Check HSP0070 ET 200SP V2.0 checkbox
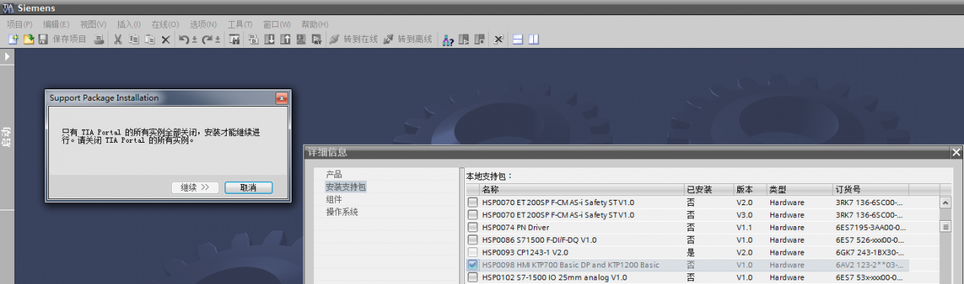964x284 pixels. [x=473, y=202]
